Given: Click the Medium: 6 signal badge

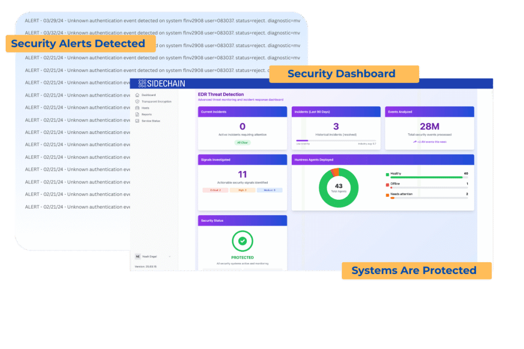Looking at the screenshot, I should pos(269,190).
